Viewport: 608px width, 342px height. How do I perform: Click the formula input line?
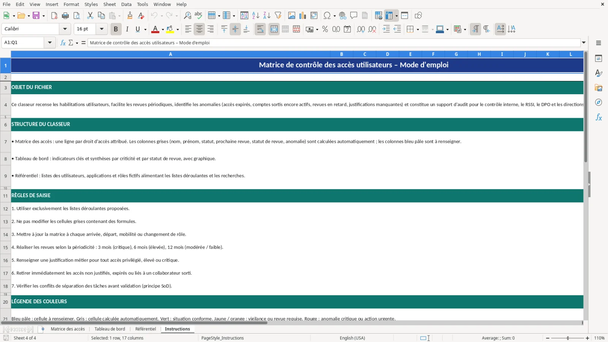(x=334, y=43)
